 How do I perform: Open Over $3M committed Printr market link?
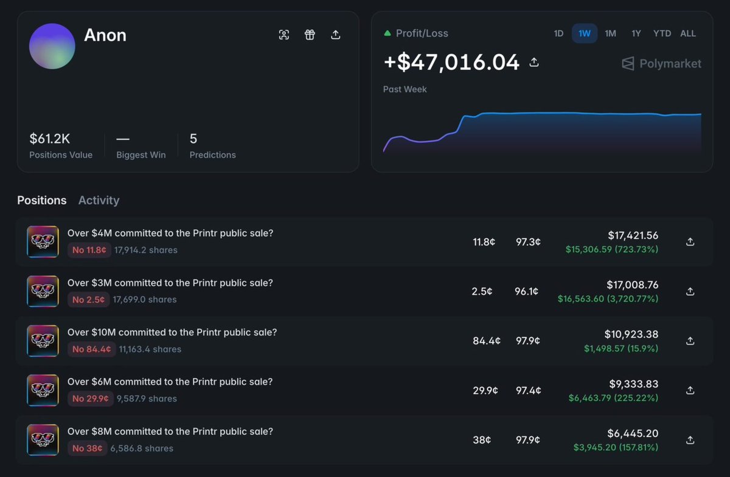click(x=170, y=283)
